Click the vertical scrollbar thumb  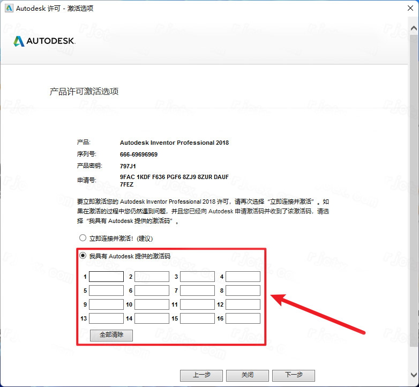[414, 190]
